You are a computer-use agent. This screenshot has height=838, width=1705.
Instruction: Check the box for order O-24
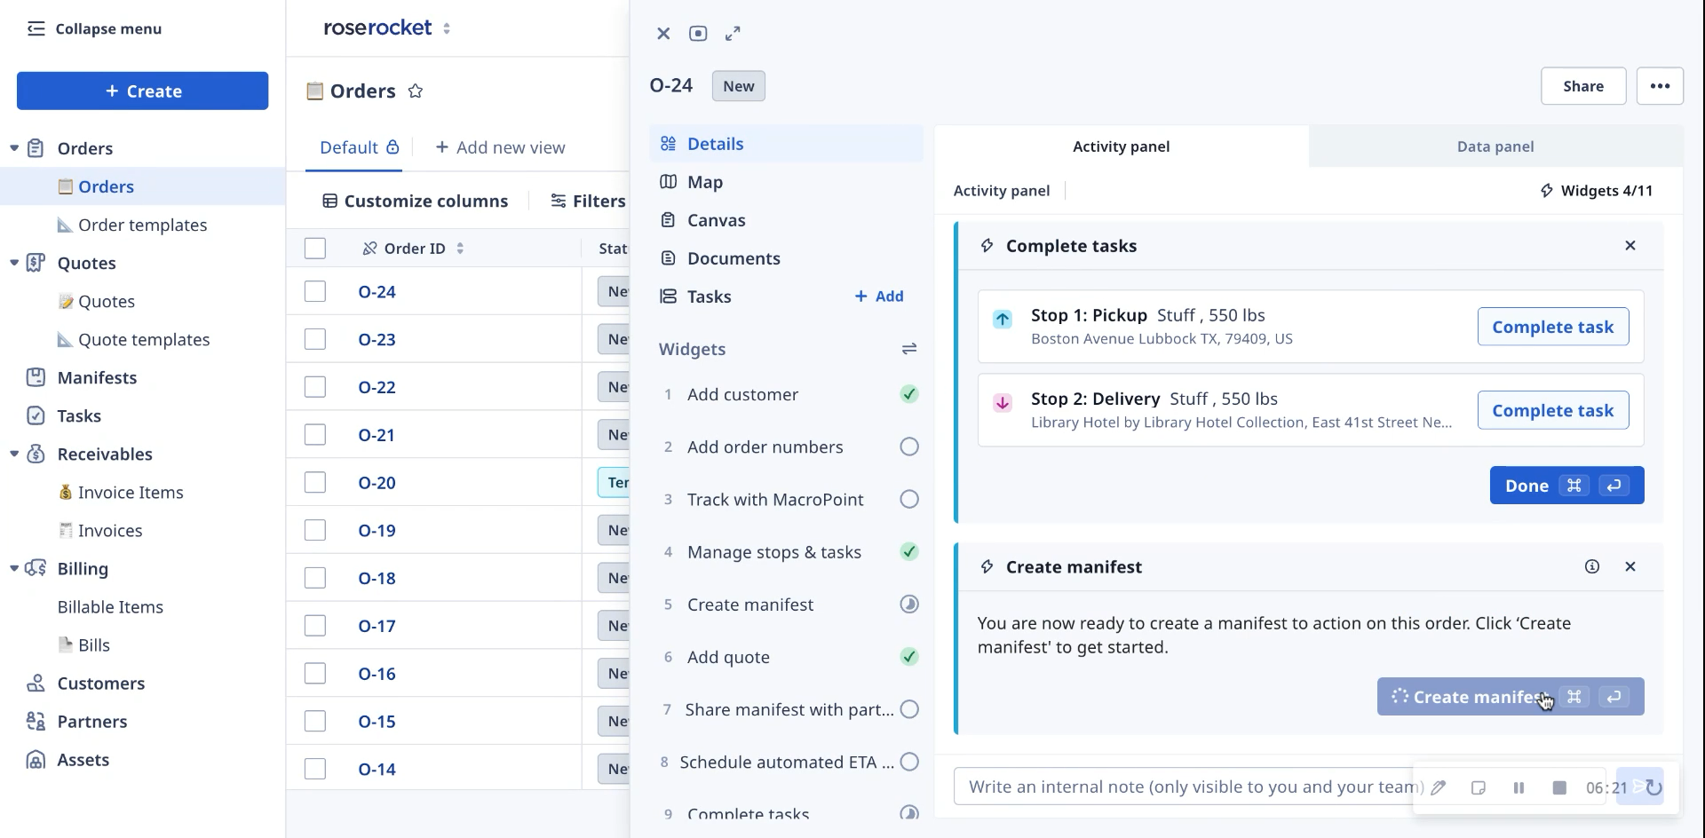click(x=315, y=291)
